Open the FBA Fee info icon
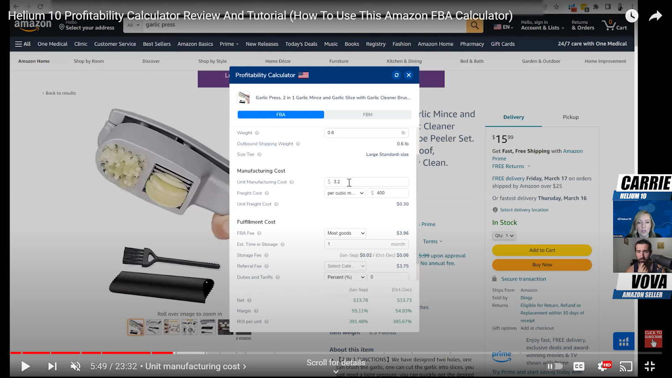This screenshot has width=672, height=378. 259,234
